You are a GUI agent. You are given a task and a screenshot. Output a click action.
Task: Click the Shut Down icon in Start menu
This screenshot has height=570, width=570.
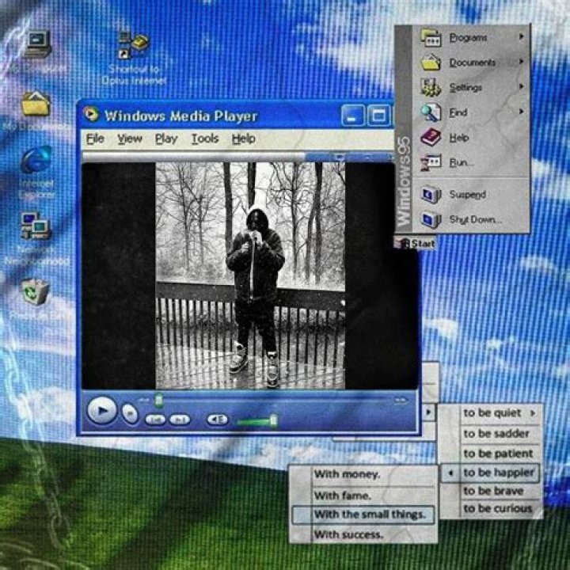[x=431, y=219]
